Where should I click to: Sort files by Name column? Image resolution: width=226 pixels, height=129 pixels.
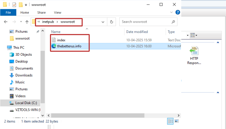click(x=56, y=32)
